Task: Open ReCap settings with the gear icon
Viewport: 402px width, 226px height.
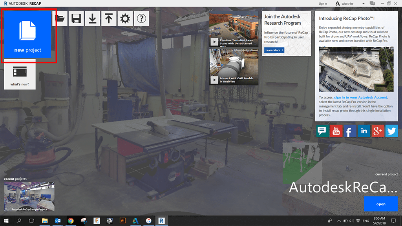Action: pos(125,18)
